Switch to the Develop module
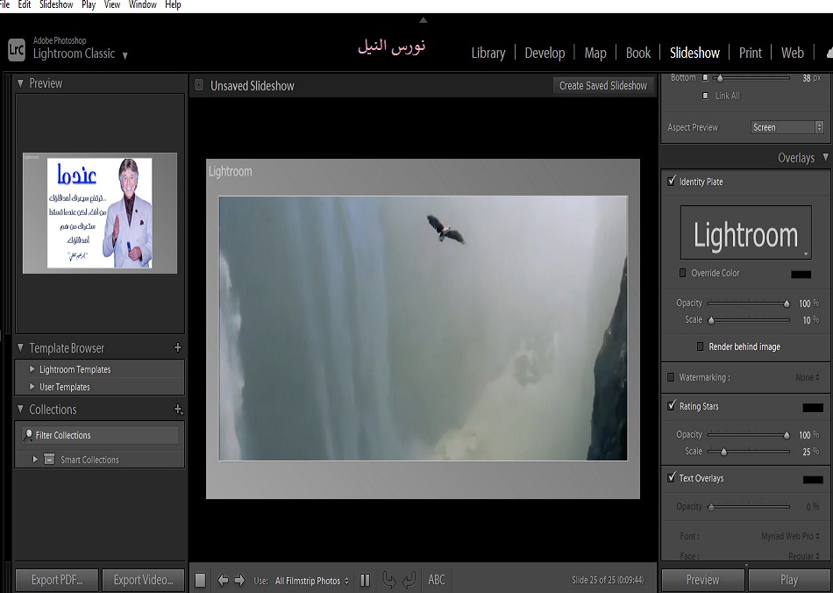 click(545, 53)
